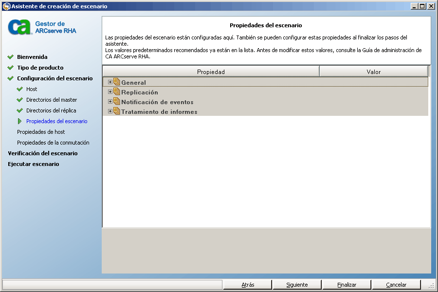438x292 pixels.
Task: Expand the General tree node
Action: coord(110,82)
